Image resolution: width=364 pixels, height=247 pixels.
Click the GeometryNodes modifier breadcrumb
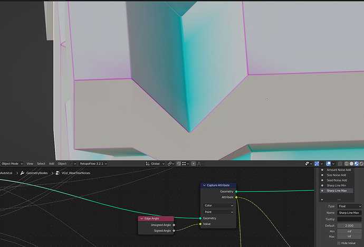coord(37,173)
